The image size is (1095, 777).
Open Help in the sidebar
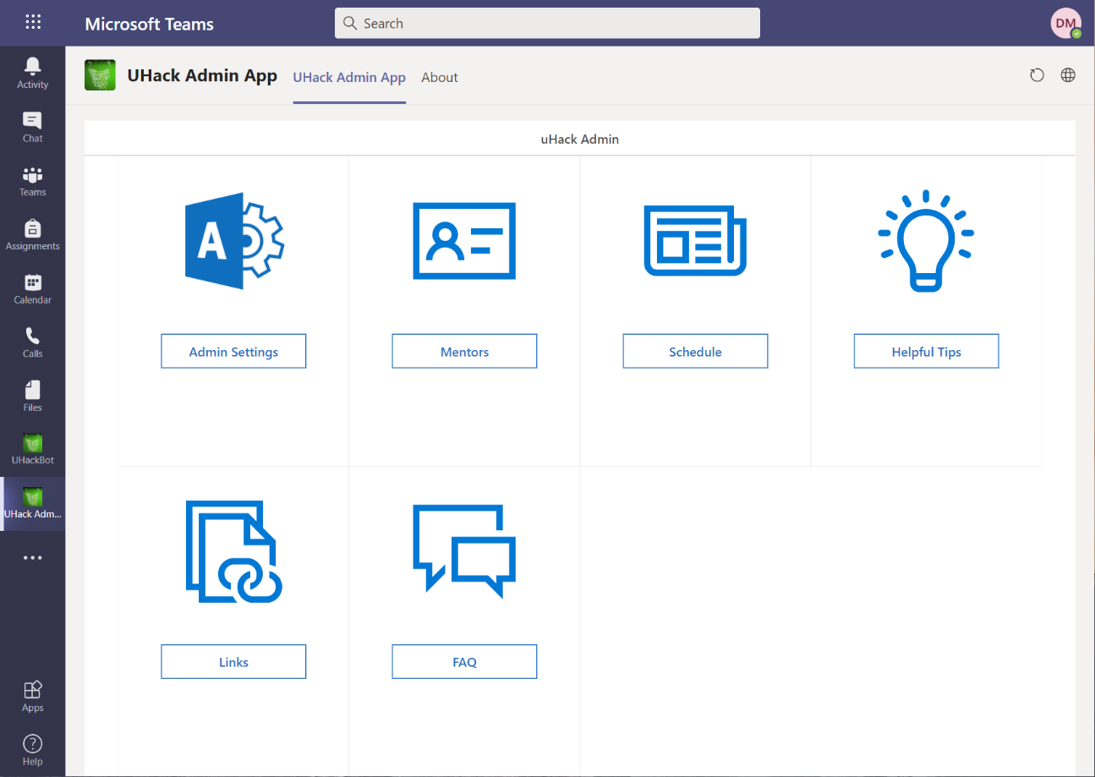(32, 749)
